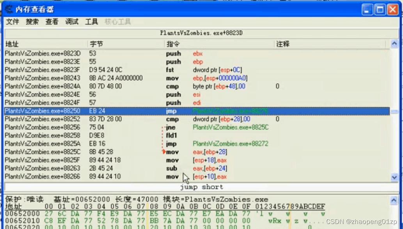The width and height of the screenshot is (403, 229).
Task: Open the 查看 menu
Action: 52,22
